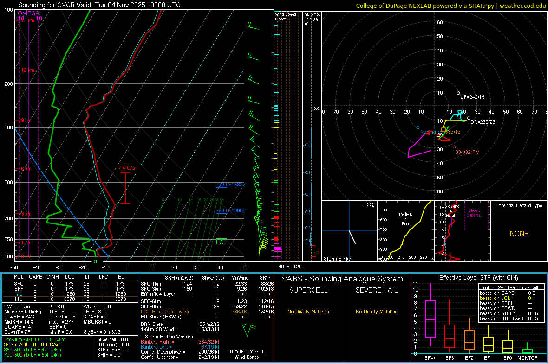Click the 700-500mb LR line
This screenshot has width=548, height=363.
[32, 355]
